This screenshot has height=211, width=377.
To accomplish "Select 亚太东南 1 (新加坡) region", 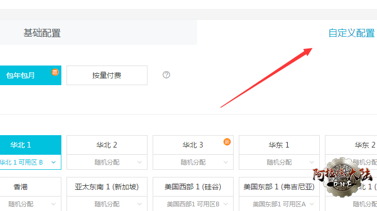I will coord(107,187).
